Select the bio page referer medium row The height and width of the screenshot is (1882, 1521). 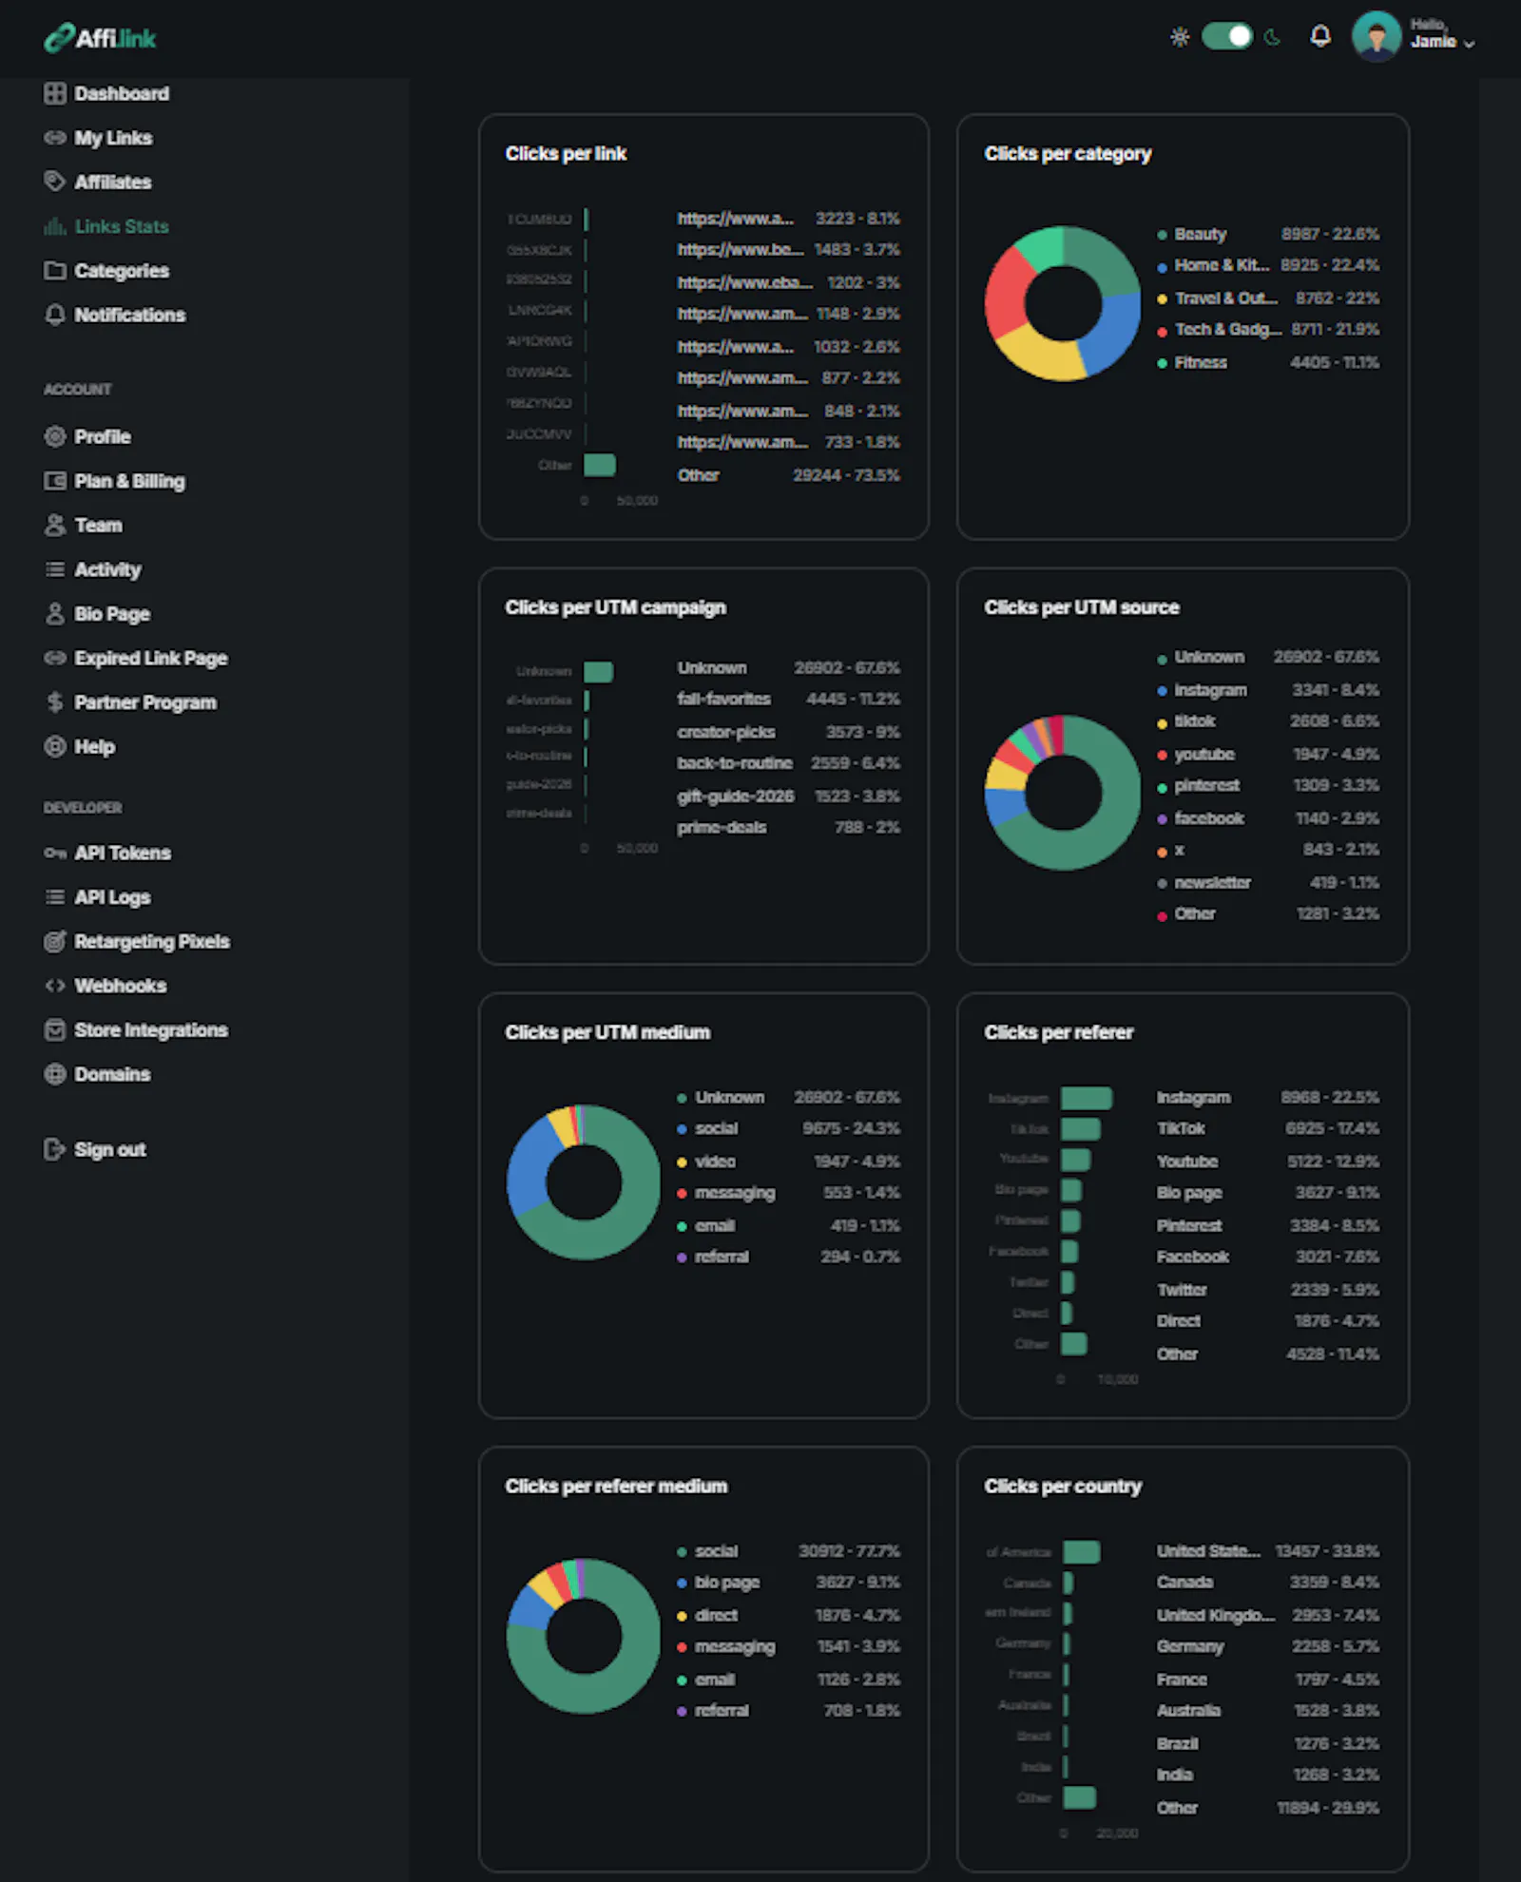point(788,1582)
